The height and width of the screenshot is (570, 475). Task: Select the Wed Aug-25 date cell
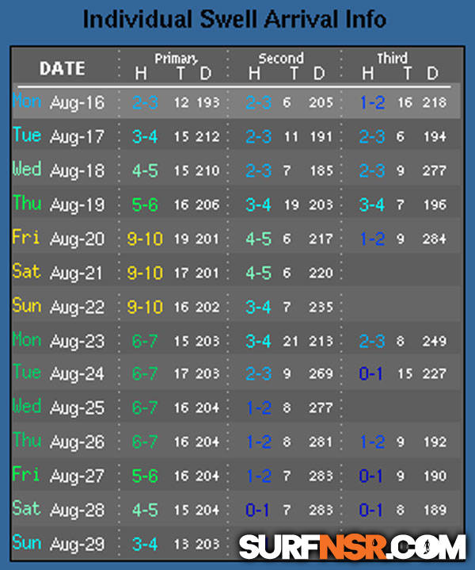[x=59, y=407]
